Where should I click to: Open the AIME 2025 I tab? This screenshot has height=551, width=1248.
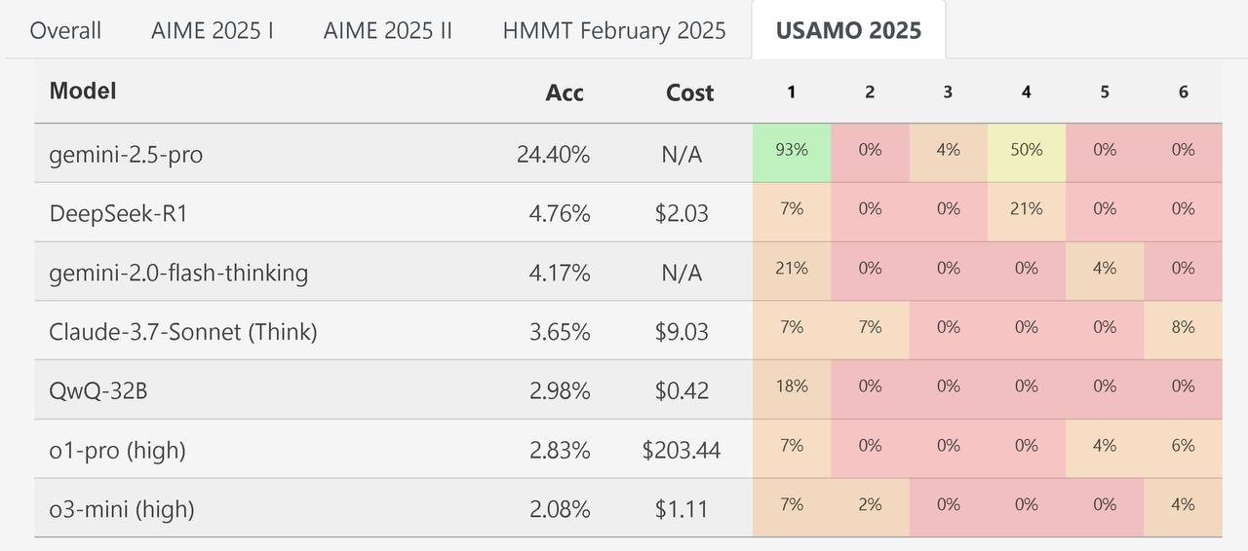point(213,30)
